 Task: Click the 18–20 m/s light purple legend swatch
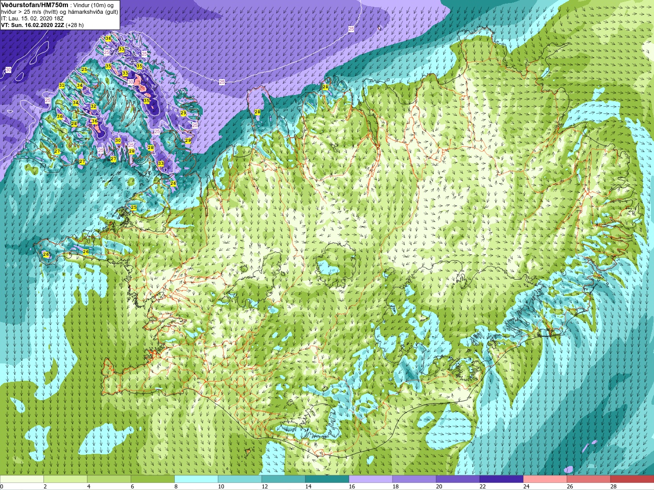click(x=414, y=479)
